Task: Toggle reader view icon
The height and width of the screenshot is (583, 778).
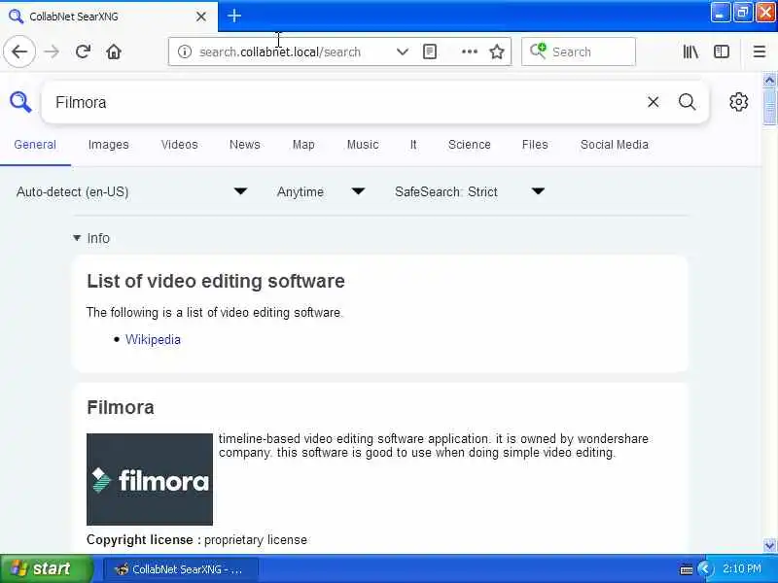Action: [430, 51]
